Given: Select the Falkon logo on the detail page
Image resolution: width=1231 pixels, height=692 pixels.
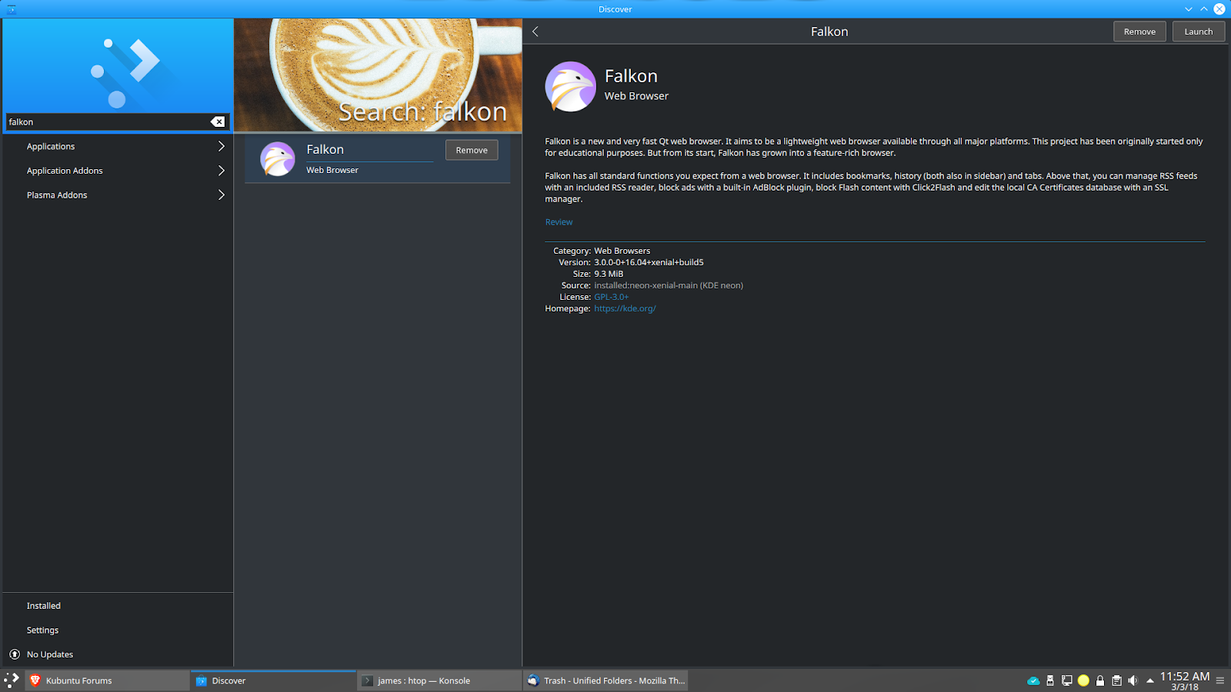Looking at the screenshot, I should pyautogui.click(x=570, y=86).
